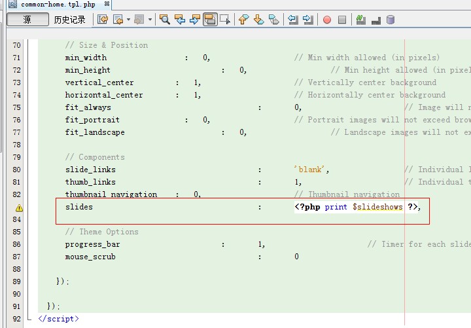Click the Uncomment lines icon
Image resolution: width=471 pixels, height=328 pixels.
click(375, 20)
